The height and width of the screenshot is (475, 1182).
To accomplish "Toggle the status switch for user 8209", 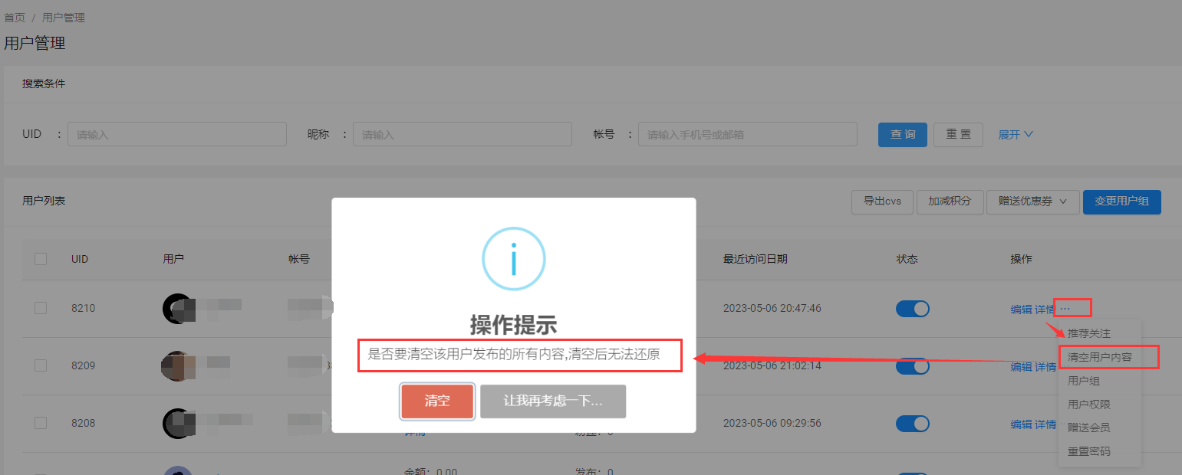I will point(913,366).
